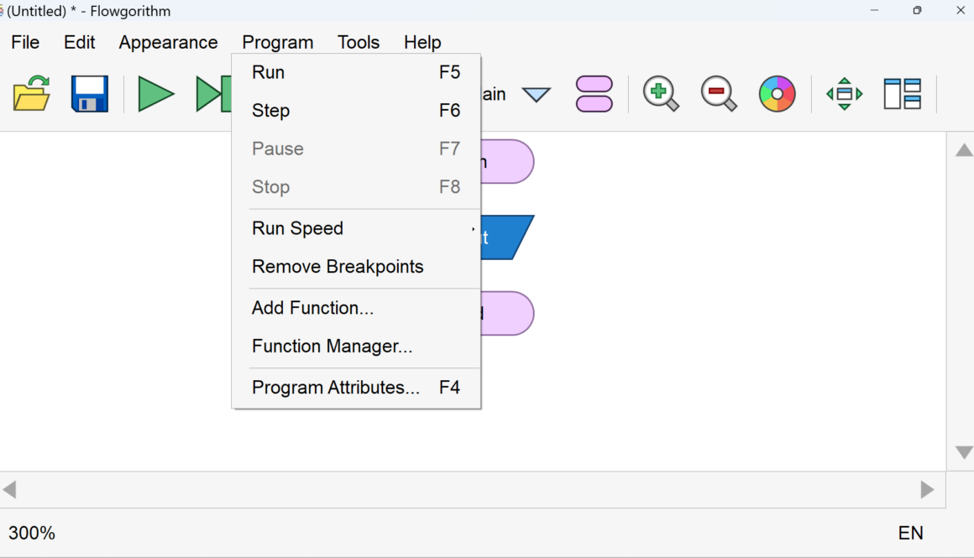974x558 pixels.
Task: Open the Tools menu
Action: click(359, 42)
